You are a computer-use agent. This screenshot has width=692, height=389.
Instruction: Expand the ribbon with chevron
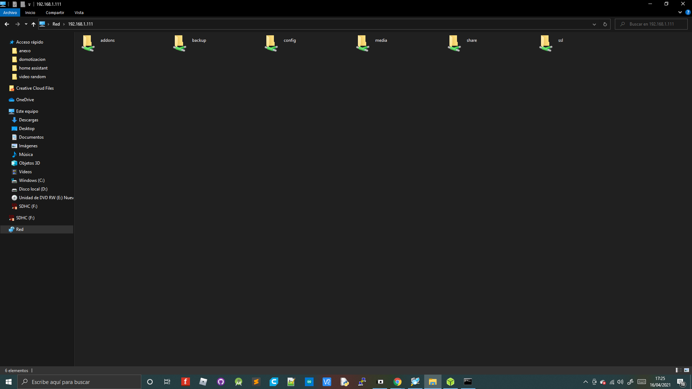[680, 12]
